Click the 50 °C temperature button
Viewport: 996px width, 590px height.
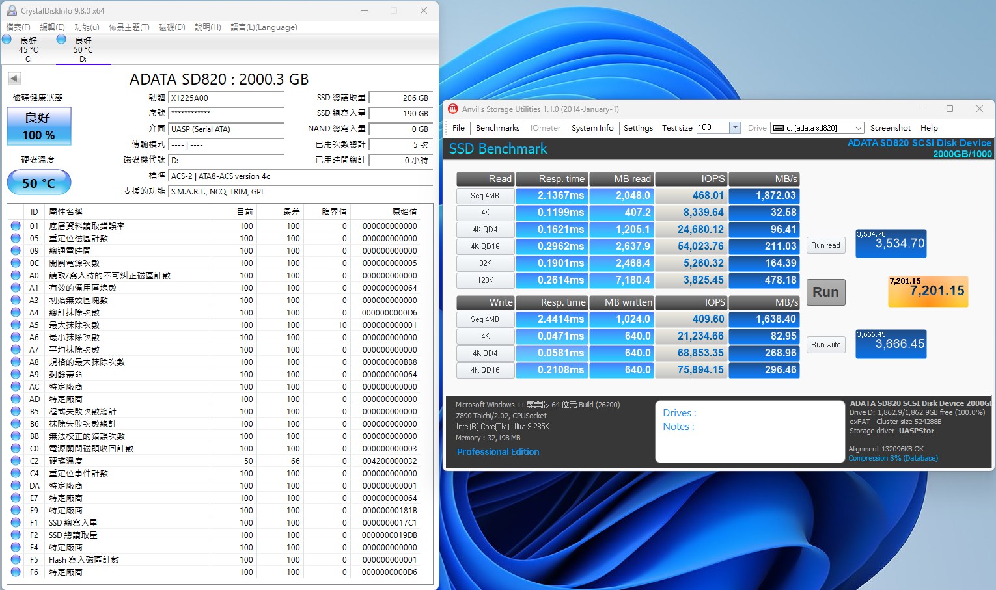(x=38, y=183)
